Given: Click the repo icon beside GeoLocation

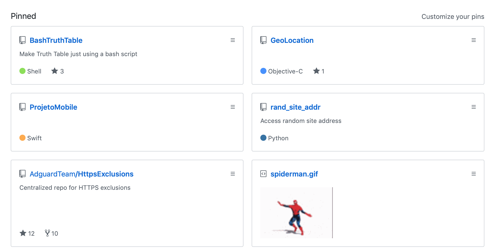Looking at the screenshot, I should coord(263,40).
